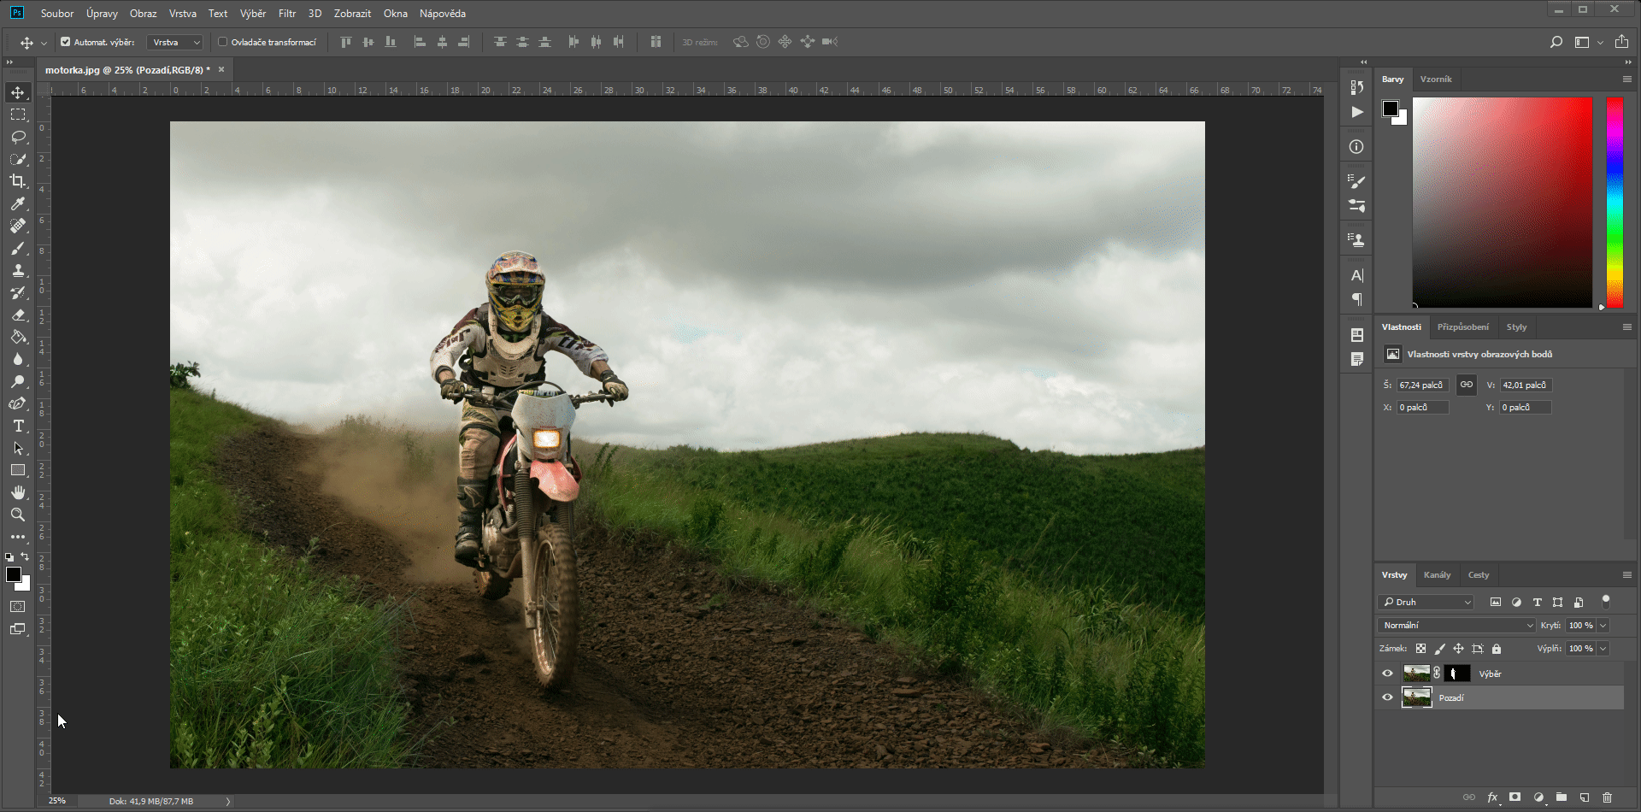Add a layer mask from the Layers panel
Viewport: 1641px width, 812px height.
click(x=1514, y=797)
